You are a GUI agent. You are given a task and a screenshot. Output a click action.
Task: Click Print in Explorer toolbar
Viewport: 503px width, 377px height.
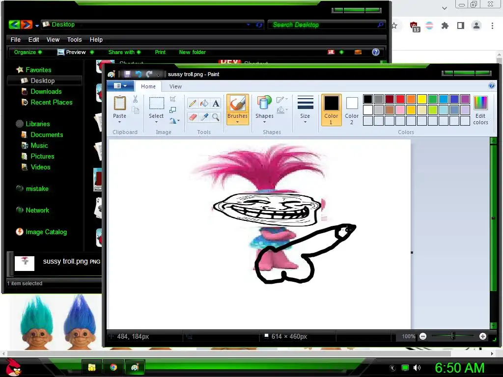160,52
